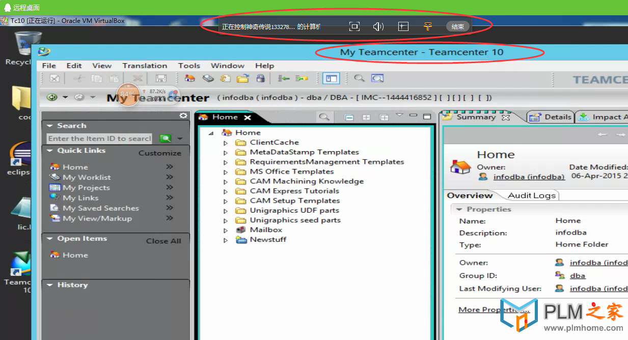
Task: Click the Home view search magnifier icon
Action: [323, 117]
